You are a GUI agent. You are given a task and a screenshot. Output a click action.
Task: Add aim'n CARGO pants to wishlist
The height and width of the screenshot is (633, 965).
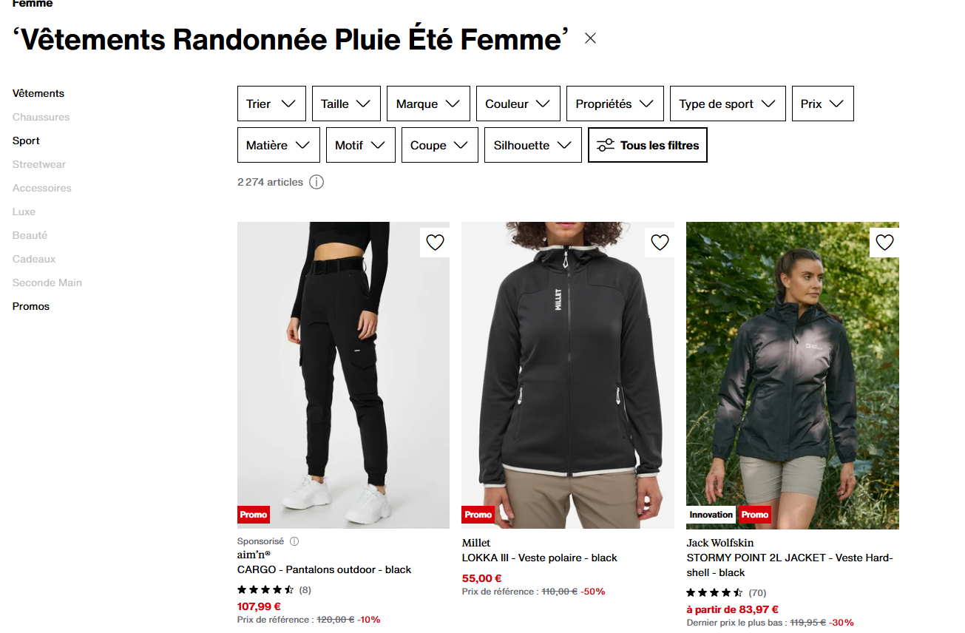coord(435,243)
